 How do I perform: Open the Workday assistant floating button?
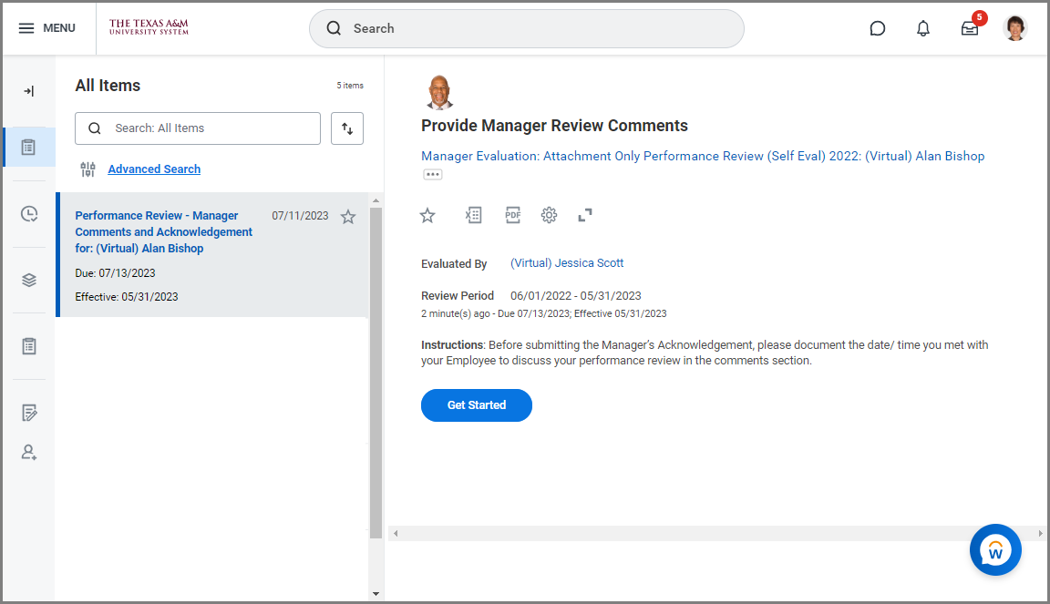coord(995,549)
